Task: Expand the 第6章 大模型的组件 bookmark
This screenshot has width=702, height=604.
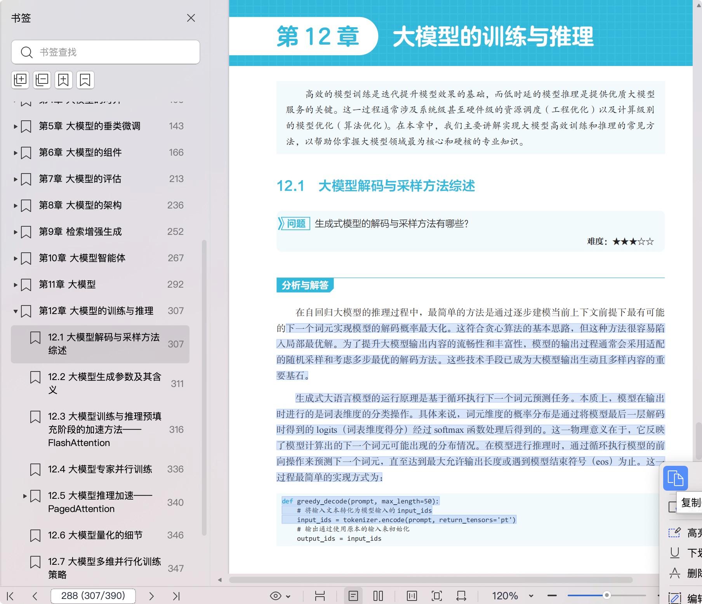Action: 16,153
